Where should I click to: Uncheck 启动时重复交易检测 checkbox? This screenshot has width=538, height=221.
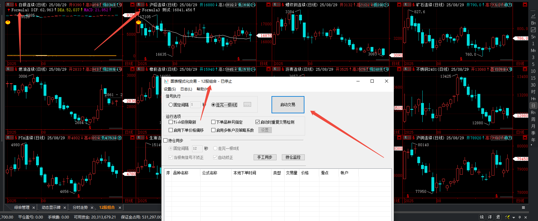click(x=258, y=122)
